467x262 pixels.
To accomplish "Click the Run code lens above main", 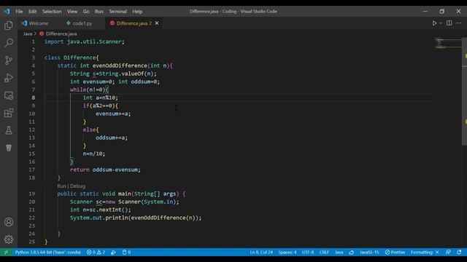I will pos(61,186).
